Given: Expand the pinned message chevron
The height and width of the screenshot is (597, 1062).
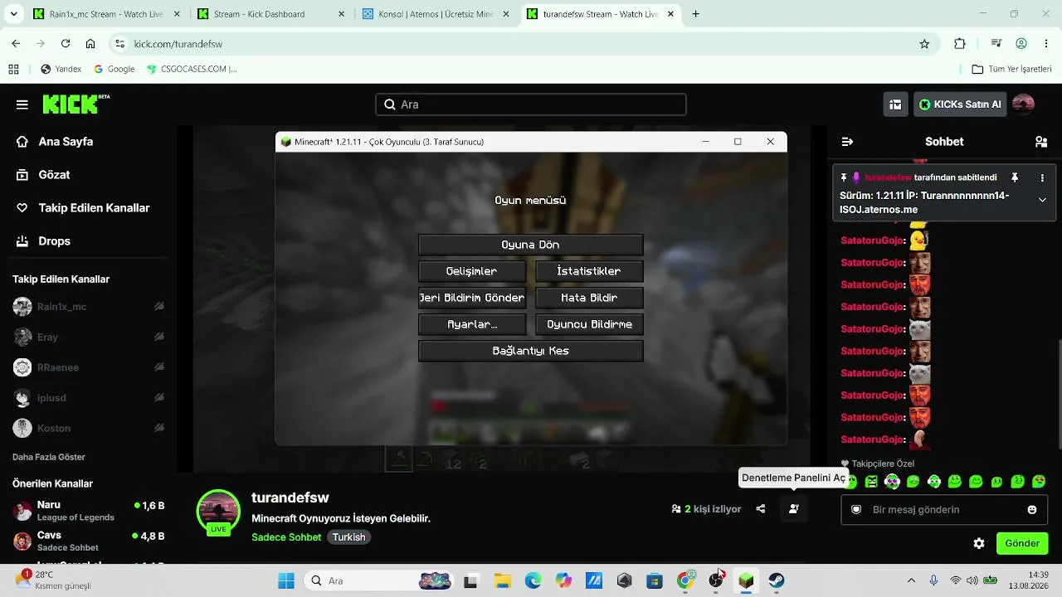Looking at the screenshot, I should point(1042,200).
